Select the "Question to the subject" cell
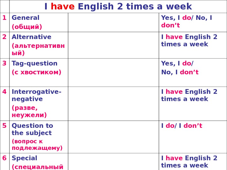227x170 pixels. [38, 137]
